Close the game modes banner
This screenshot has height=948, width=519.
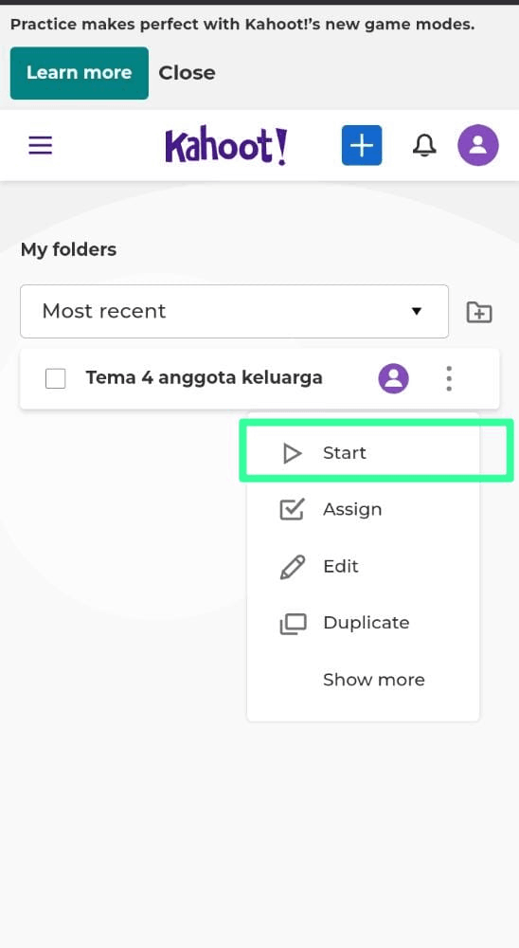[187, 73]
